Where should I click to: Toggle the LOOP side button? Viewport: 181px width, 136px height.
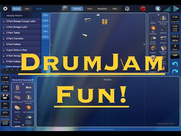pos(45,20)
